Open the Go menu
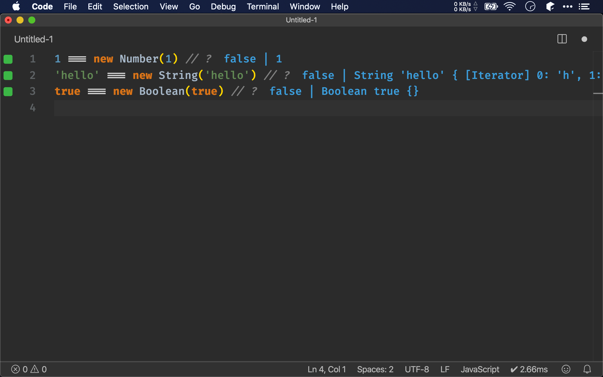Screen dimensions: 603x377 tap(194, 6)
